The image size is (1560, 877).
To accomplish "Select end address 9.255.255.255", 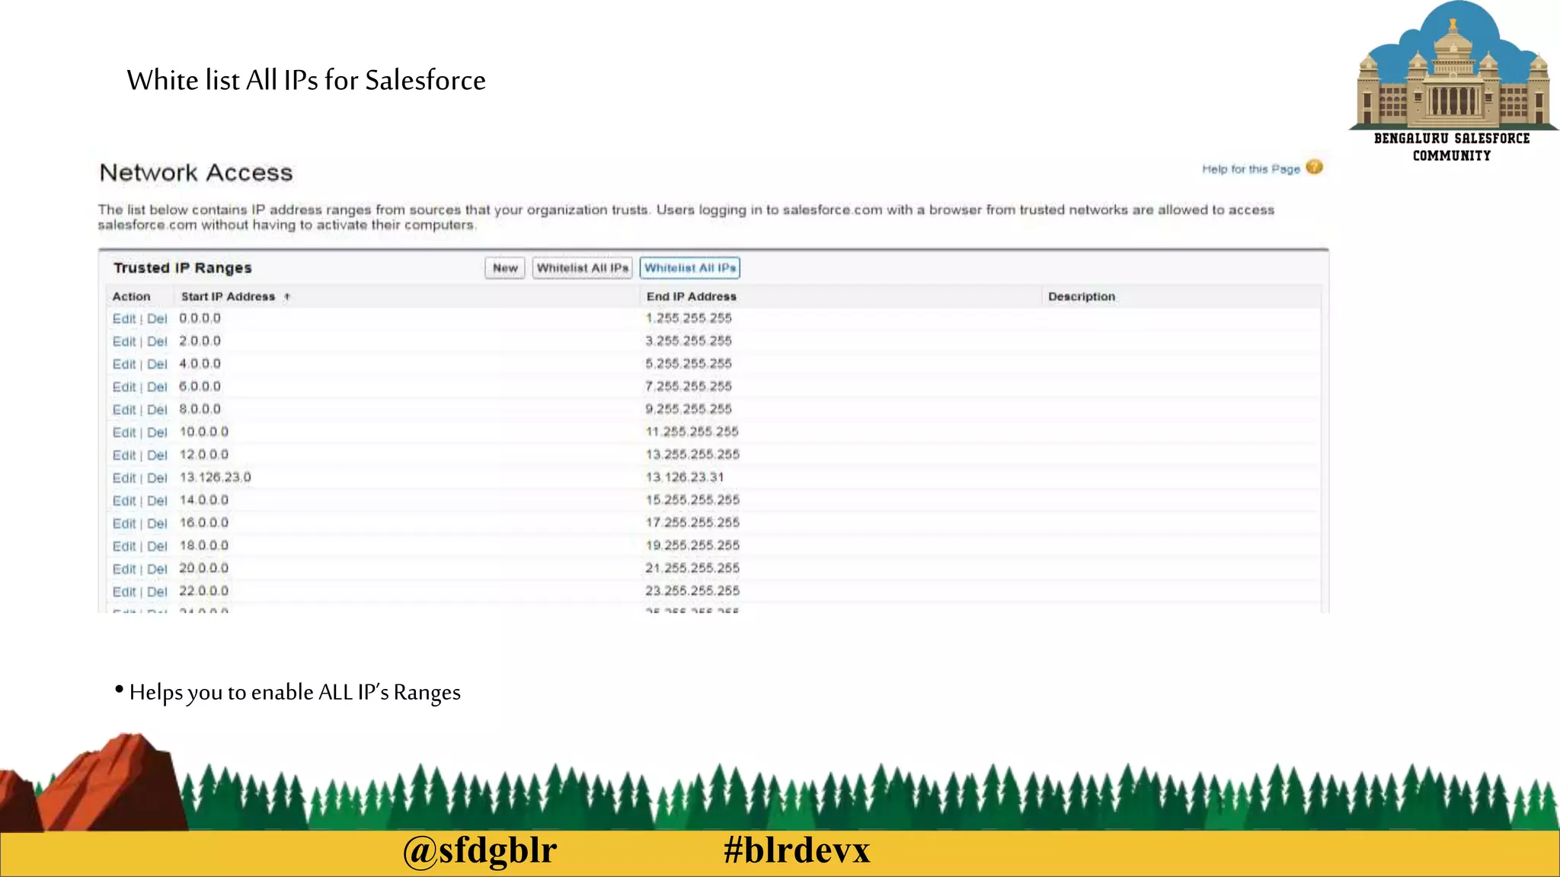I will point(689,409).
